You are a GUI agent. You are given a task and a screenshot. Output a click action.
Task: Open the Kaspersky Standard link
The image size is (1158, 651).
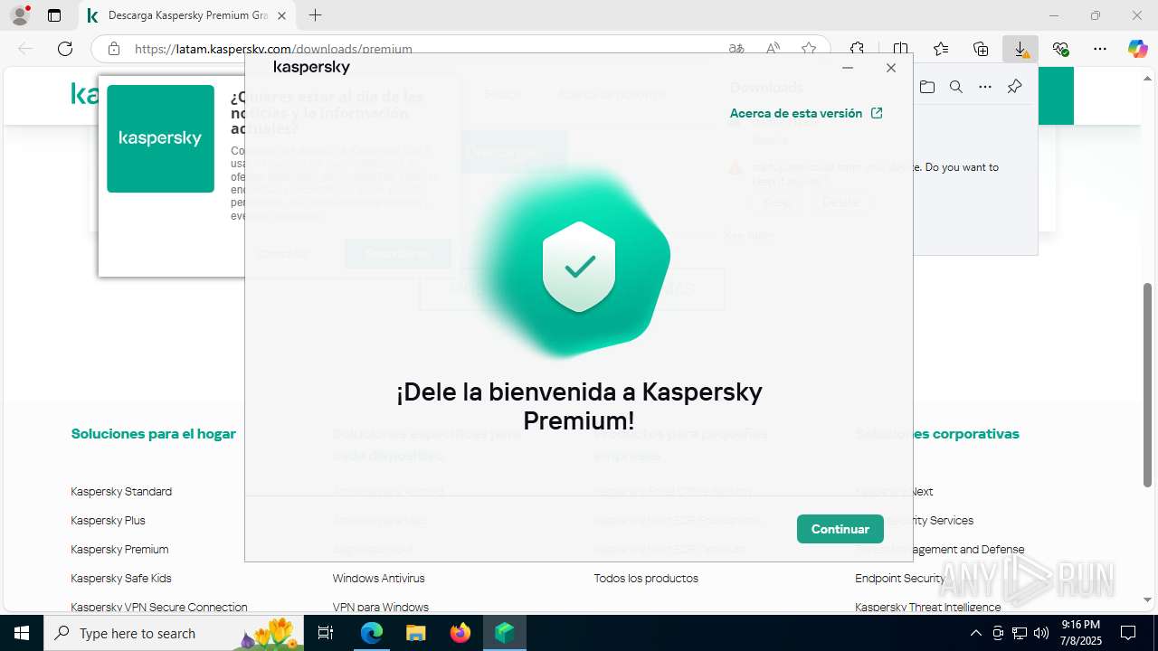pos(121,492)
